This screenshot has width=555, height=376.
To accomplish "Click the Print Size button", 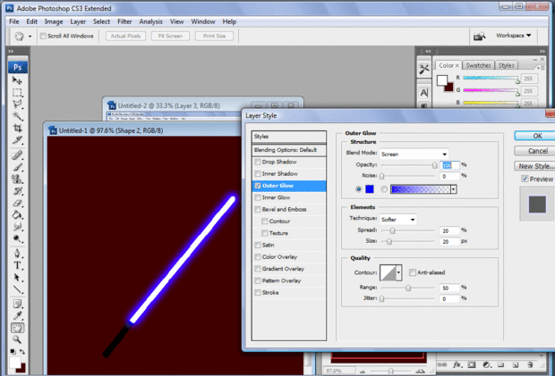I will (214, 36).
